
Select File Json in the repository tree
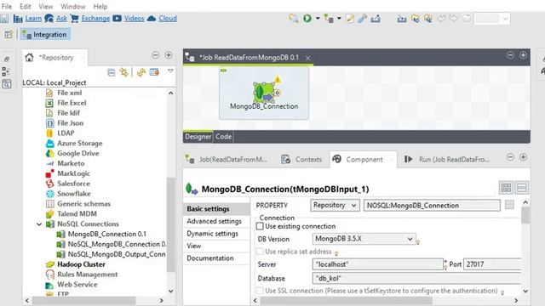click(70, 122)
